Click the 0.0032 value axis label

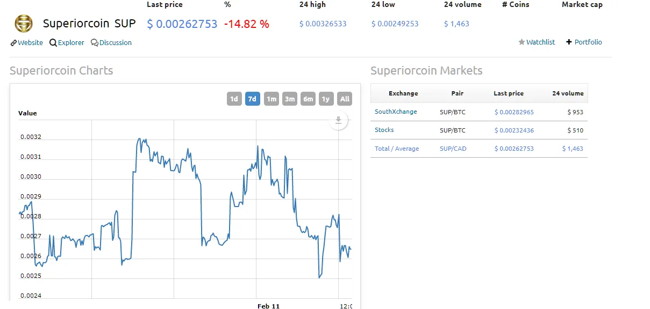pos(31,137)
